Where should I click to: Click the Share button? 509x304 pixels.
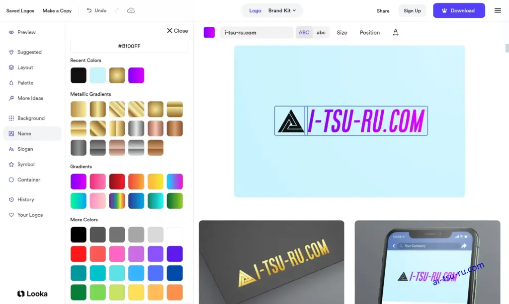click(x=383, y=11)
